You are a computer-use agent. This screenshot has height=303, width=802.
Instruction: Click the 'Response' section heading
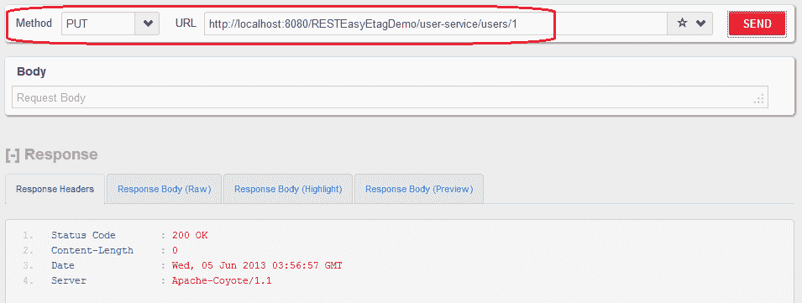60,154
